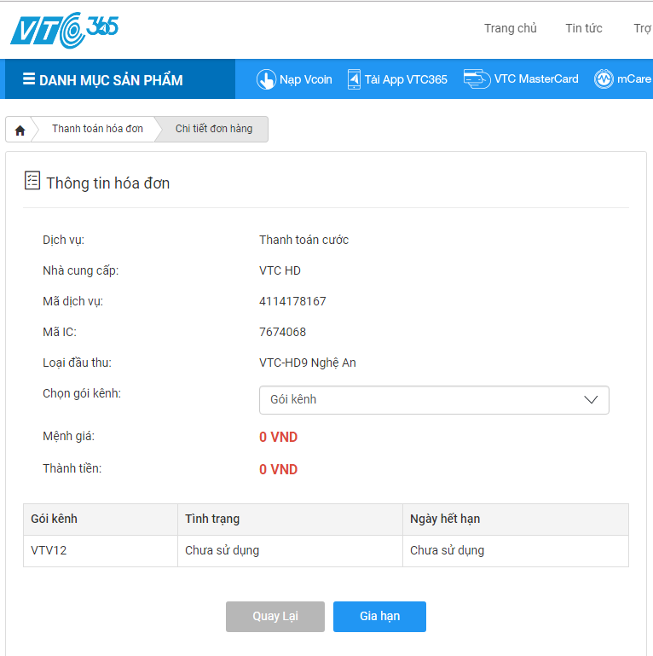The height and width of the screenshot is (656, 653).
Task: Go to home via breadcrumb house icon
Action: (x=20, y=131)
